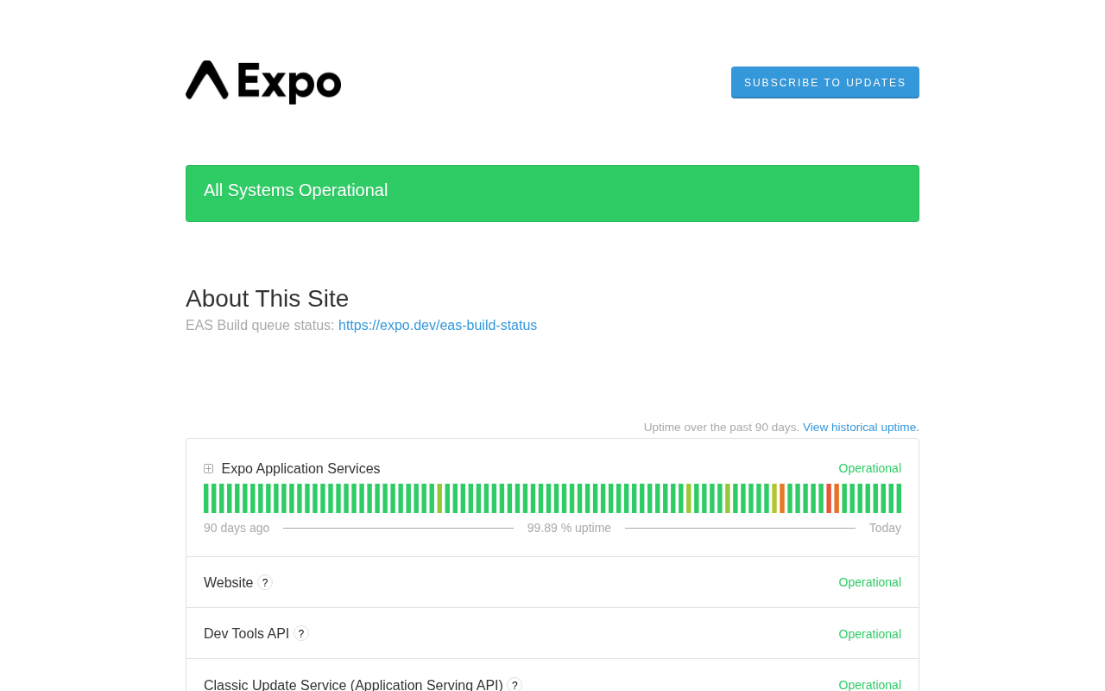Click the About This Site heading
1105x691 pixels.
click(x=268, y=299)
